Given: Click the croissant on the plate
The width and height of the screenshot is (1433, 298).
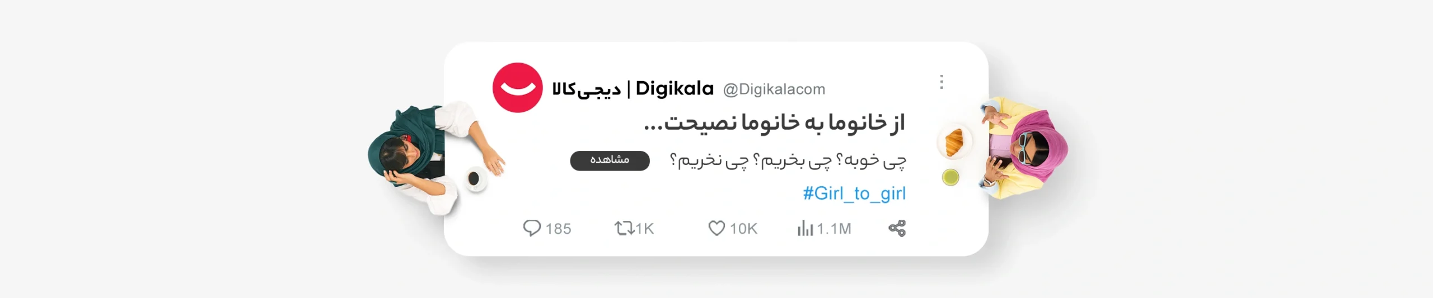Looking at the screenshot, I should 954,141.
